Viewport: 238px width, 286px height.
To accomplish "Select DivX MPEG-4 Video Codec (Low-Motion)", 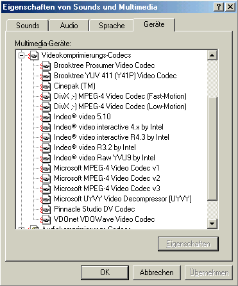I will (120, 106).
